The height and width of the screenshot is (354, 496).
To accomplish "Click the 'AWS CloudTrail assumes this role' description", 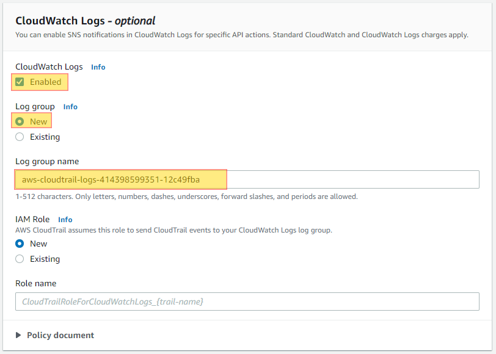I will [173, 230].
